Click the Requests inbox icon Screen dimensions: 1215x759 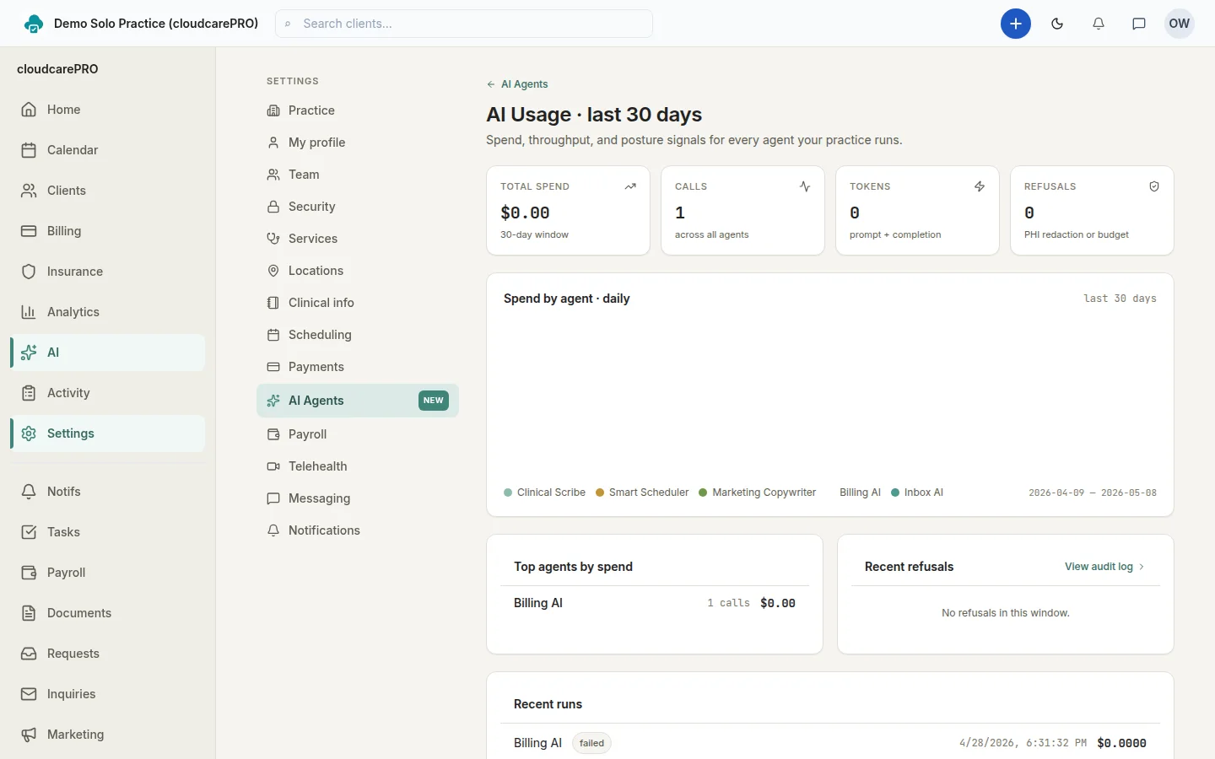(x=29, y=654)
